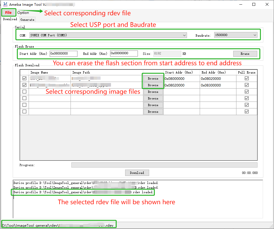Toggle Full Erase for the fifth image row
This screenshot has height=229, width=274.
point(247,105)
